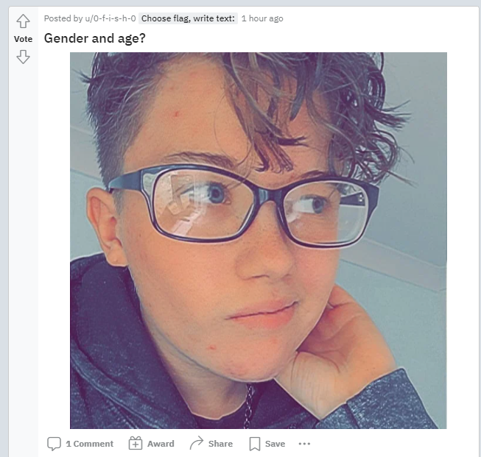Viewport: 481px width, 457px height.
Task: Click the "Vote" score label
Action: click(23, 39)
